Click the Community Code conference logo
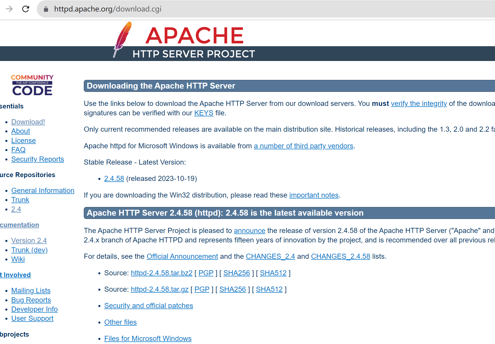 32,85
